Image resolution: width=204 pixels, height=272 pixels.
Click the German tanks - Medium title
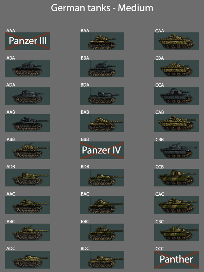(x=102, y=8)
